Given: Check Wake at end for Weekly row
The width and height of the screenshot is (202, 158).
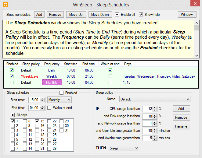Looking at the screenshot, I should [110, 76].
